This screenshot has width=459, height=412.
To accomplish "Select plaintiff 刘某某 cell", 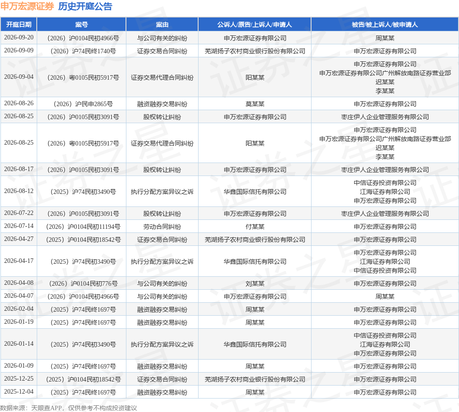I will click(255, 283).
